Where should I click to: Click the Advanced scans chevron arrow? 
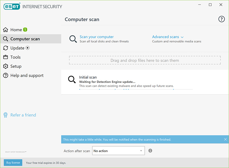point(182,37)
